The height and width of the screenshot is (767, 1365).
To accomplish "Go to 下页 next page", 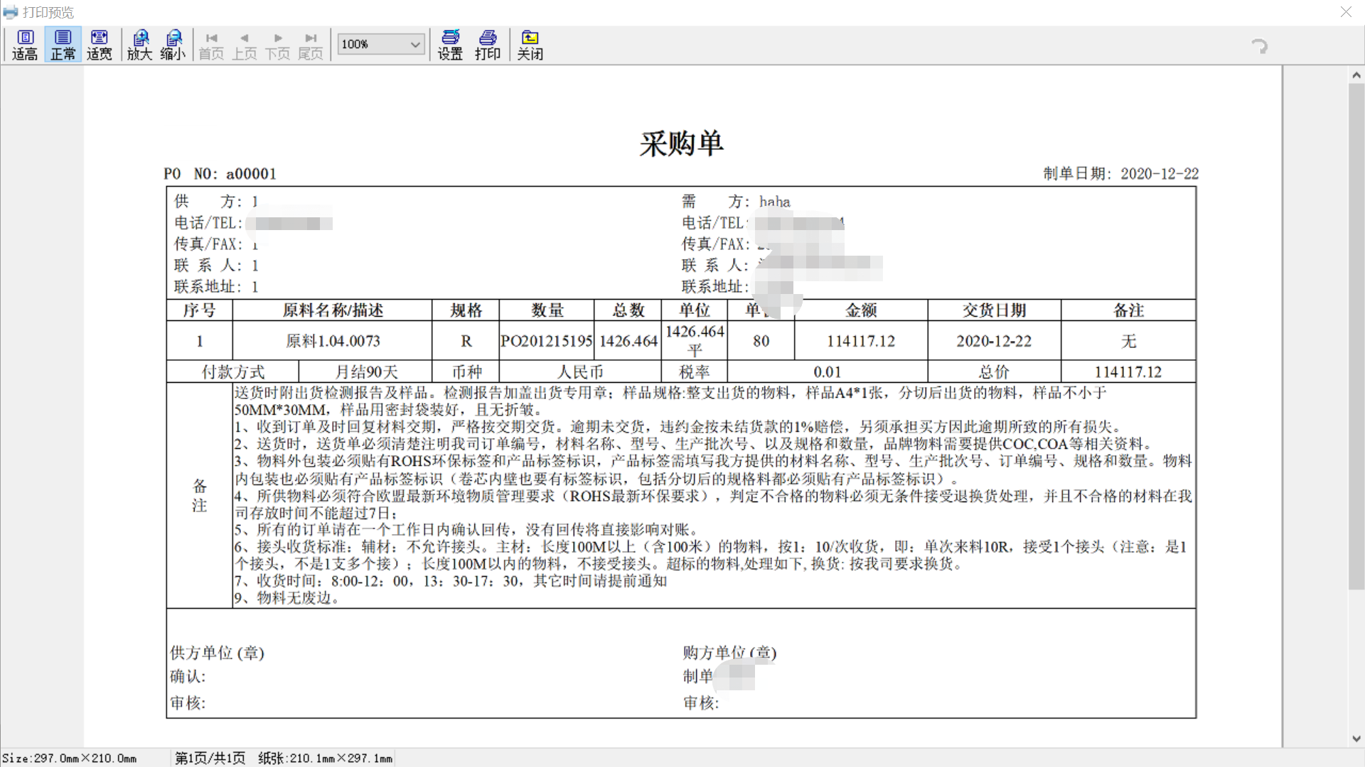I will point(278,45).
